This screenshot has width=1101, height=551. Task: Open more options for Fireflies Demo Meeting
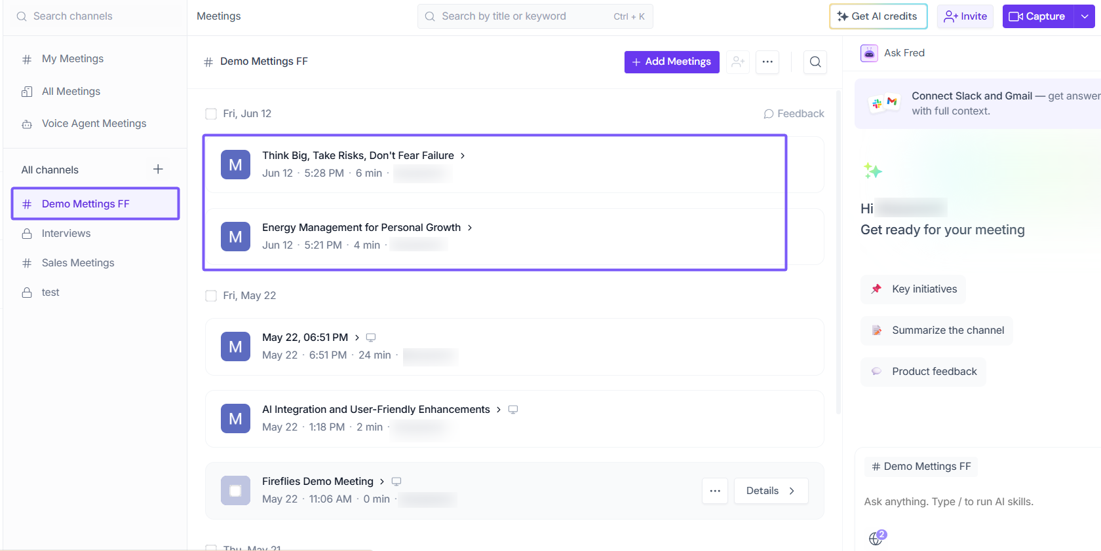[715, 491]
